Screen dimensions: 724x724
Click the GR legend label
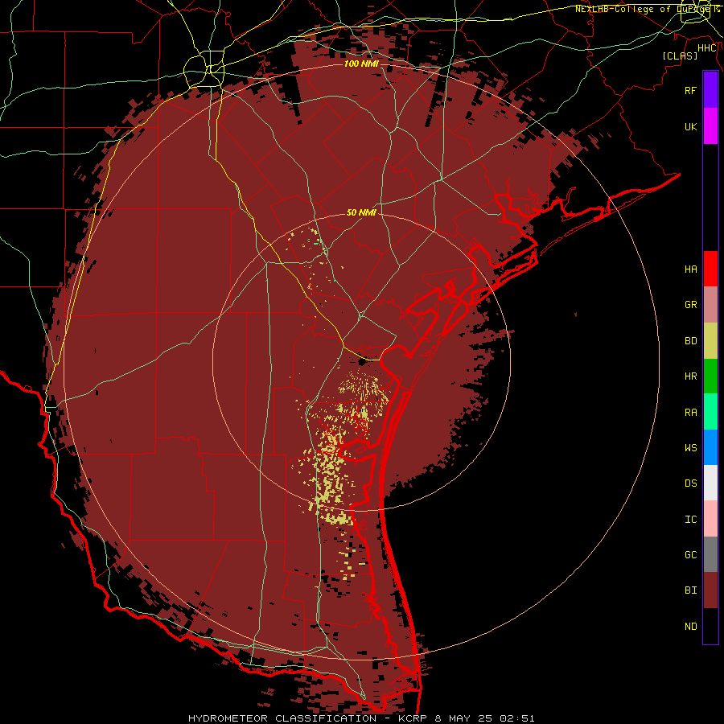(690, 305)
